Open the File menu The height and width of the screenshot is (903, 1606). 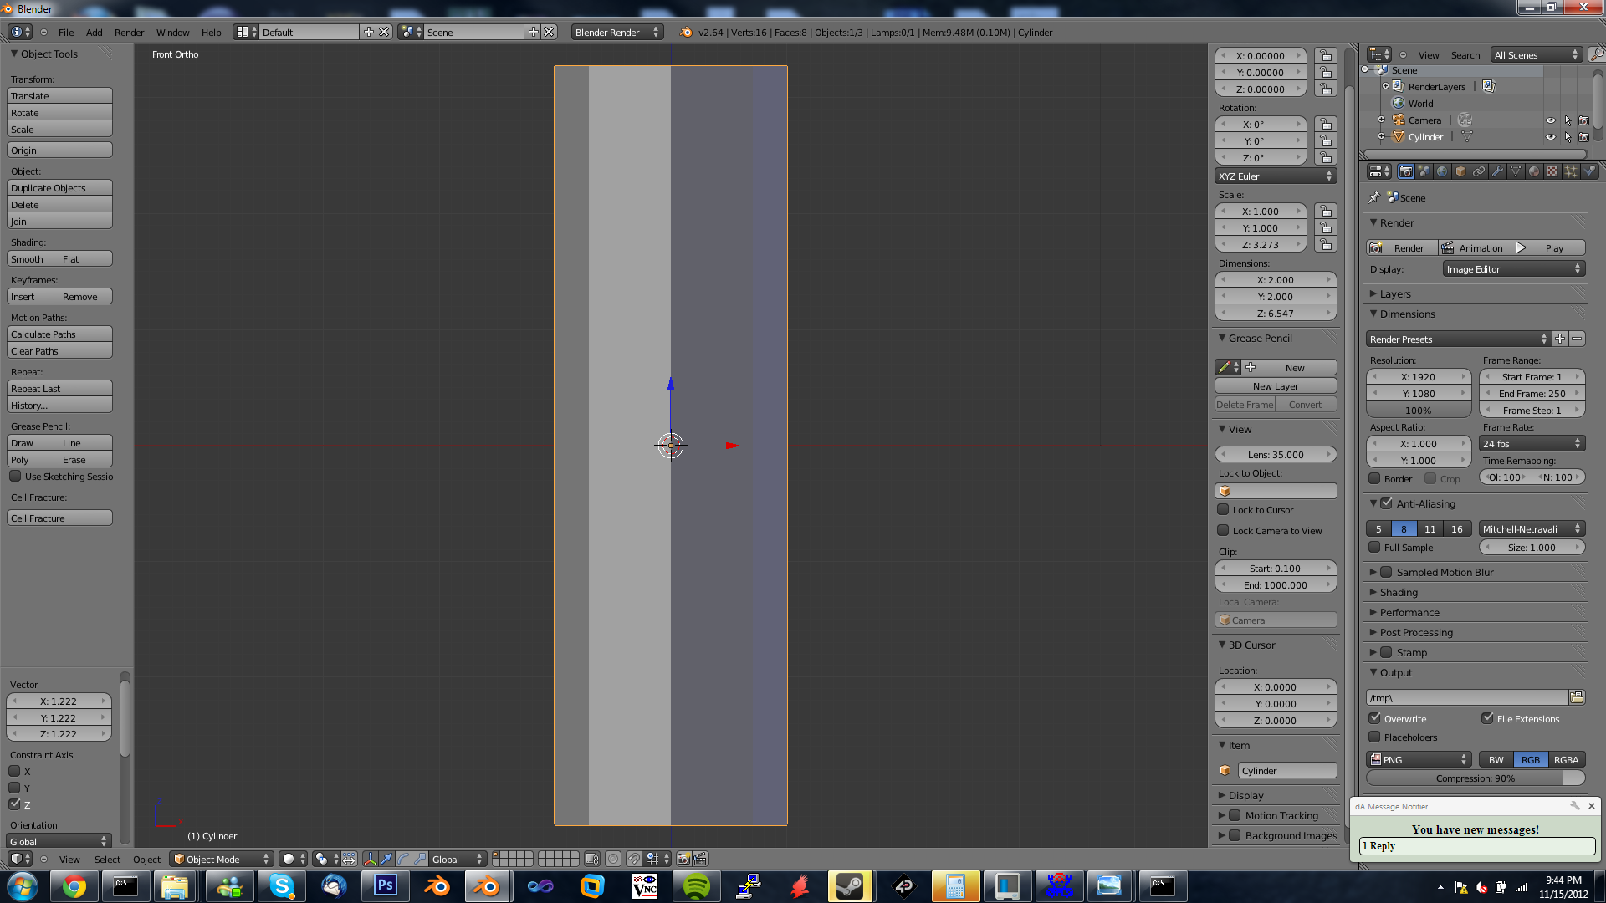(x=66, y=32)
